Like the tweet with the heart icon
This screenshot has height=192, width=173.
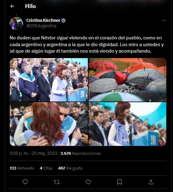(x=88, y=182)
